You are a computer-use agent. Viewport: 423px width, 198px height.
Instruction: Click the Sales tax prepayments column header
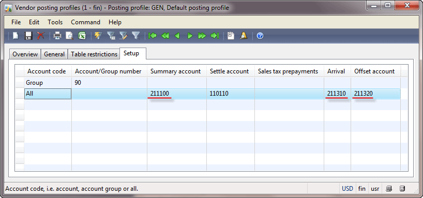tap(289, 71)
